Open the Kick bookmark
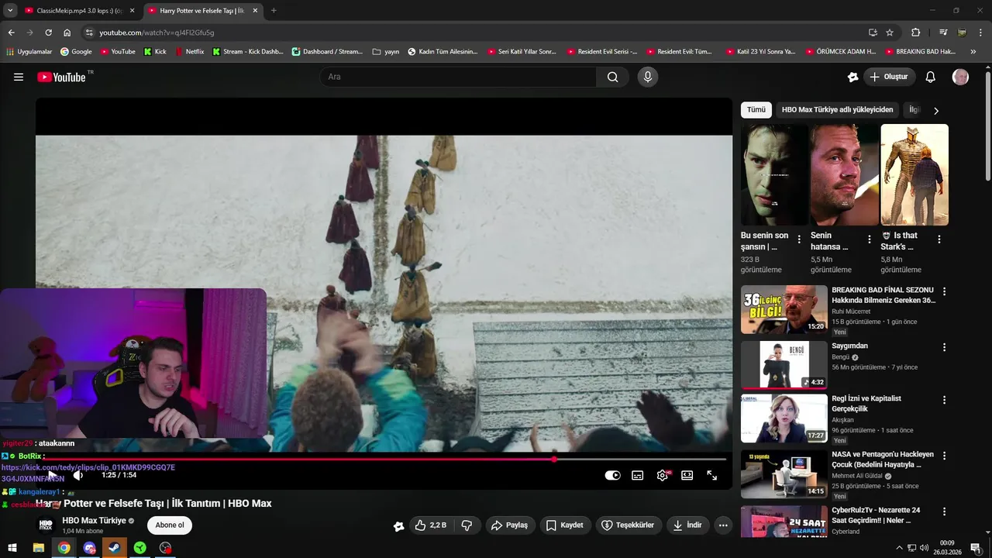The width and height of the screenshot is (992, 558). (155, 52)
